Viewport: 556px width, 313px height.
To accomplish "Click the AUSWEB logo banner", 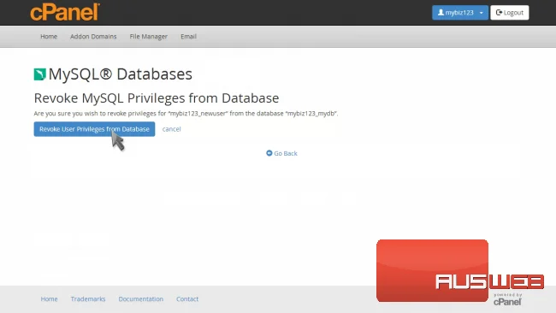I will [460, 271].
